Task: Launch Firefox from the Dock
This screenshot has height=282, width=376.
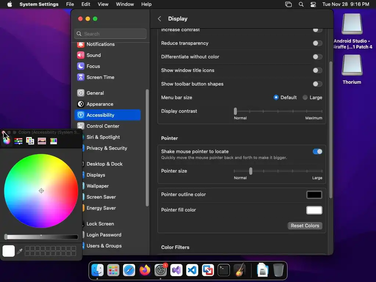Action: pos(145,270)
